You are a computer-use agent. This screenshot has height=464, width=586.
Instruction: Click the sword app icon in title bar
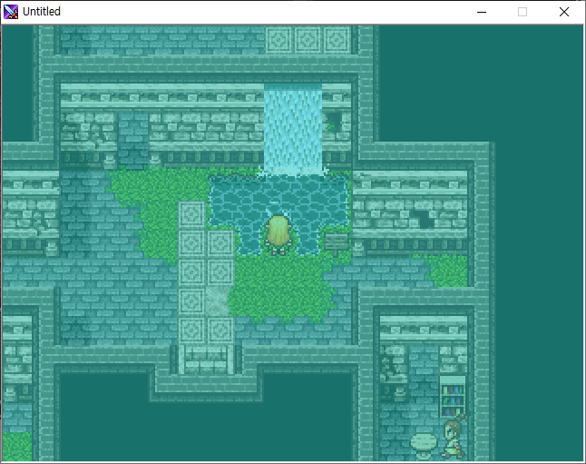[x=11, y=12]
